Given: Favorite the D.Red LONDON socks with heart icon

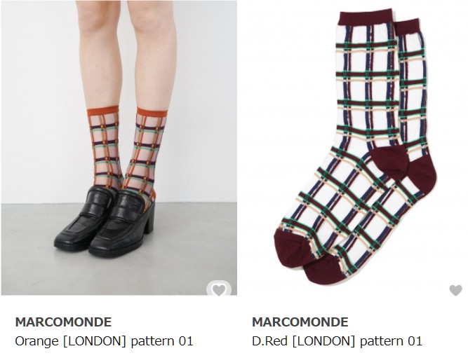Looking at the screenshot, I should (x=455, y=290).
